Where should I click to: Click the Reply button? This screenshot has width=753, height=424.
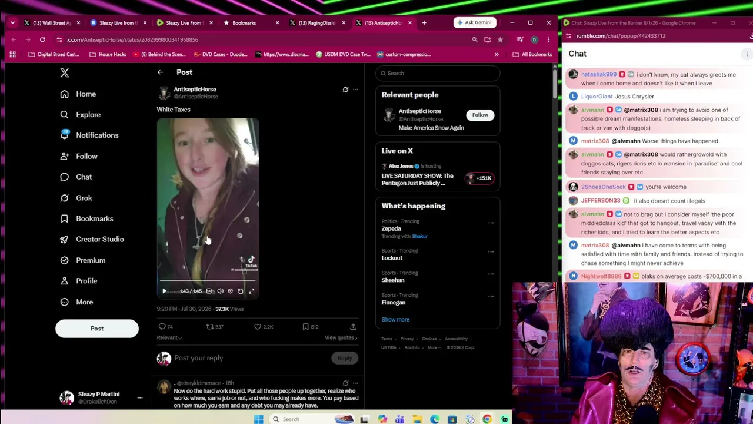345,358
